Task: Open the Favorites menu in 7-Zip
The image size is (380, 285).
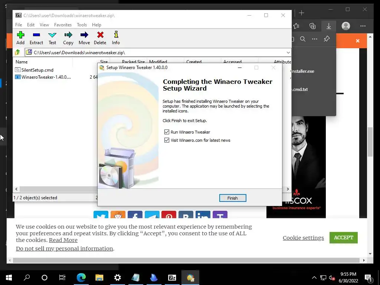Action: click(x=63, y=25)
